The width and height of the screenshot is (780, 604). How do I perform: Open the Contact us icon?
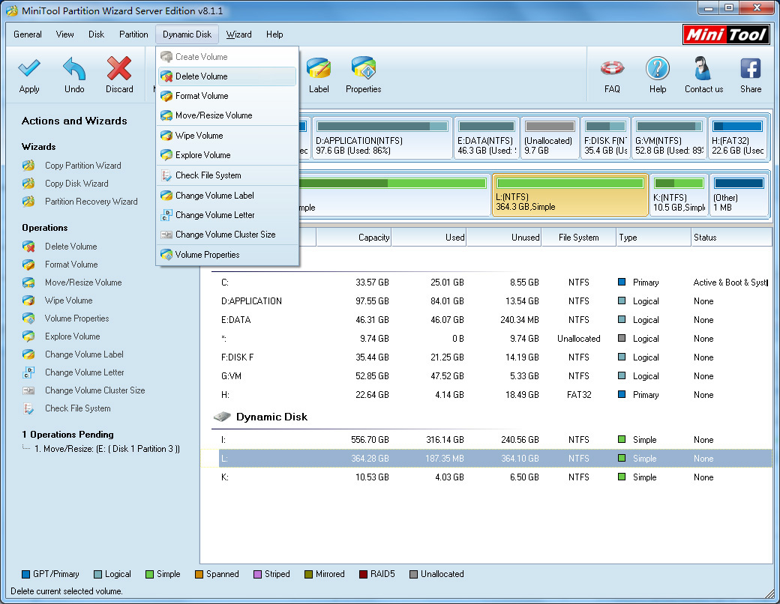click(x=703, y=69)
